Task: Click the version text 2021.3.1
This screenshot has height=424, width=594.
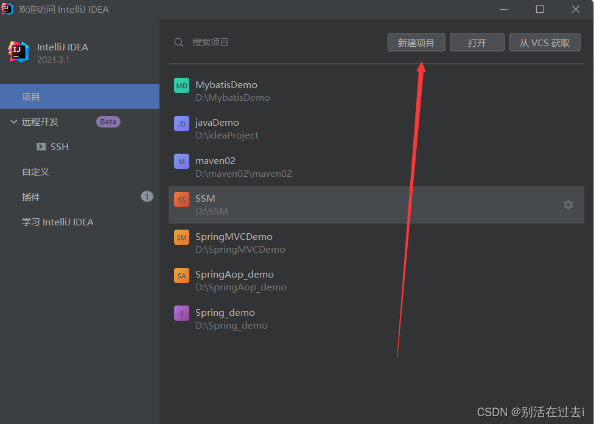Action: (x=53, y=60)
